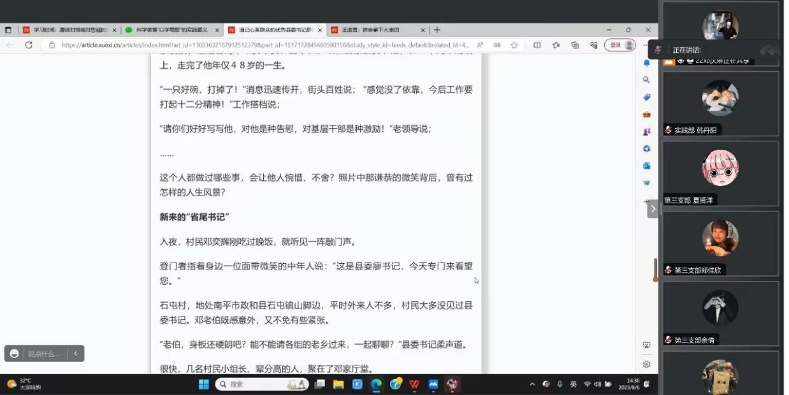Refresh the current xuexi article page

click(29, 45)
